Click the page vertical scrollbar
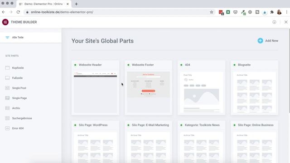The height and width of the screenshot is (163, 290). point(289,70)
